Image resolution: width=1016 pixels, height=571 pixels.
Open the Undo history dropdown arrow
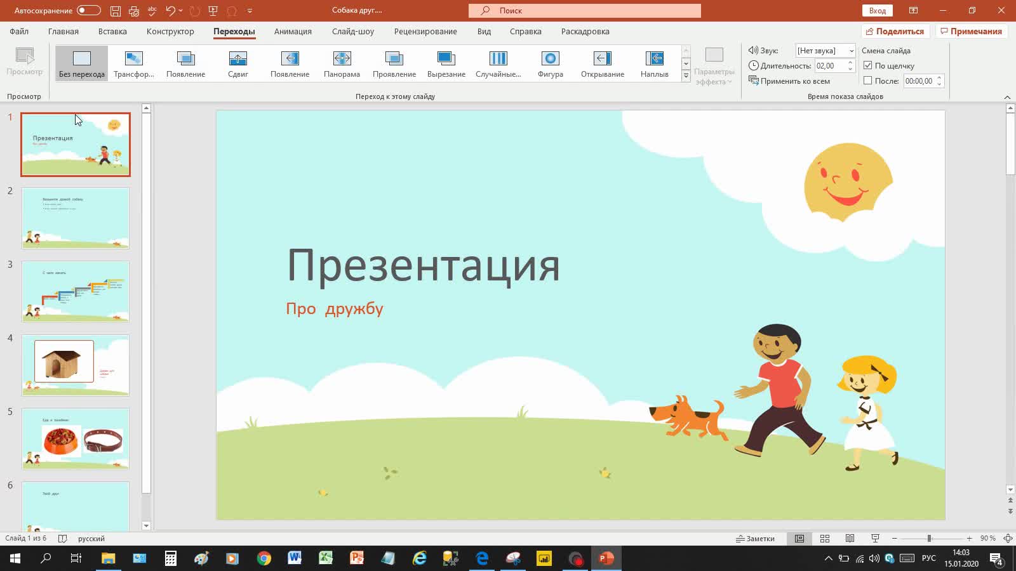(181, 11)
